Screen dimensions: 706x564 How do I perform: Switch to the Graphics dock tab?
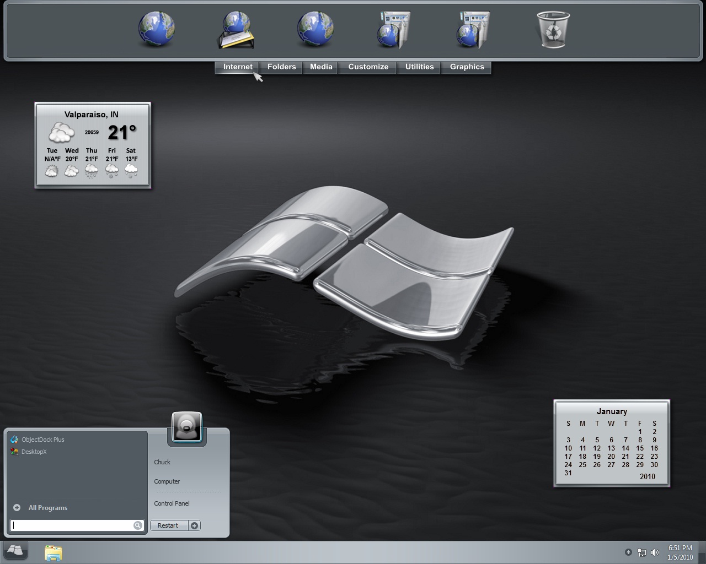coord(467,67)
